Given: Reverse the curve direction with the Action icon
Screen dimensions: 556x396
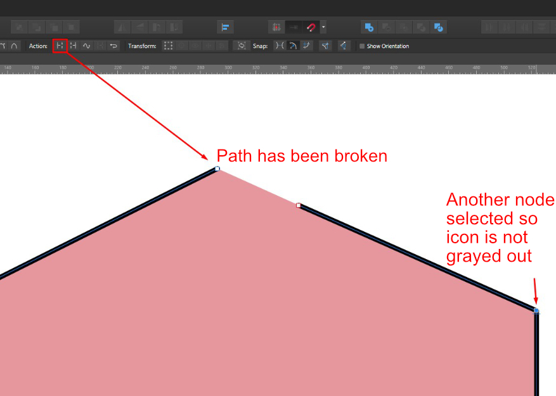Looking at the screenshot, I should click(x=113, y=46).
